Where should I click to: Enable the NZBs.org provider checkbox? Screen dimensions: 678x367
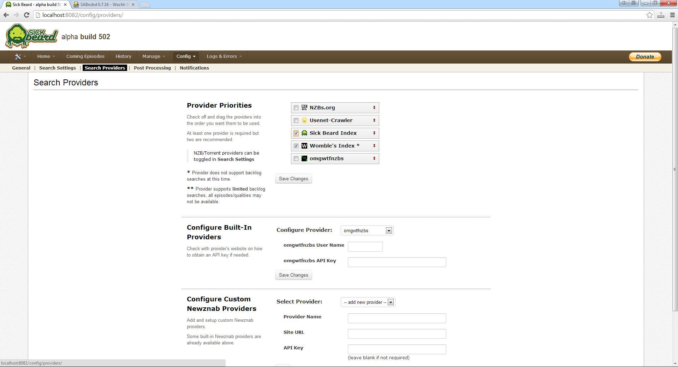coord(296,108)
